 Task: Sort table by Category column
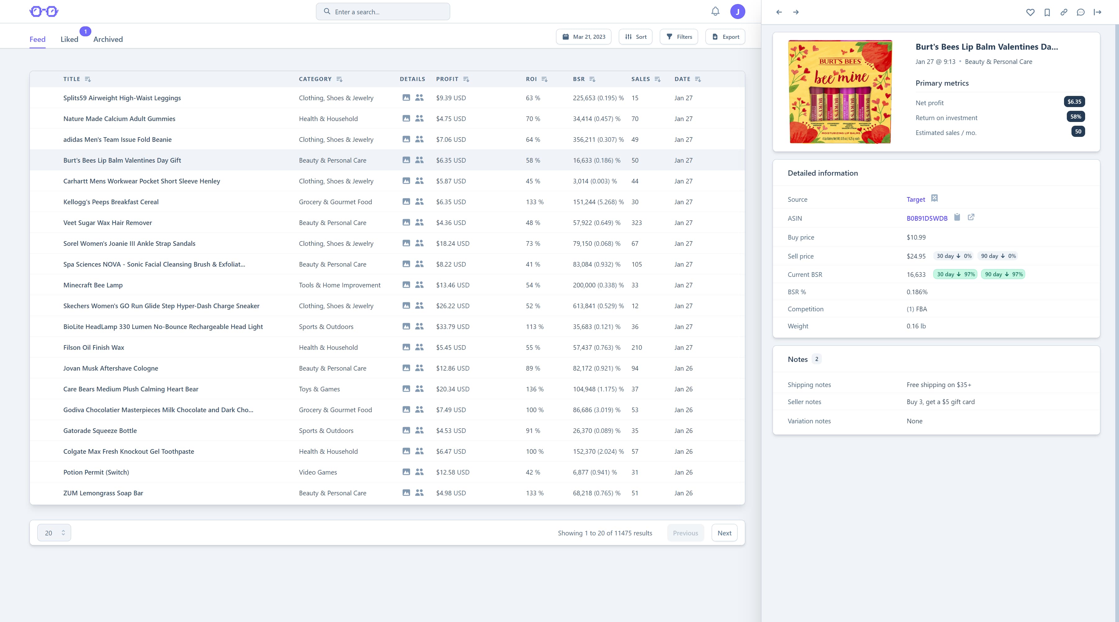pyautogui.click(x=339, y=79)
